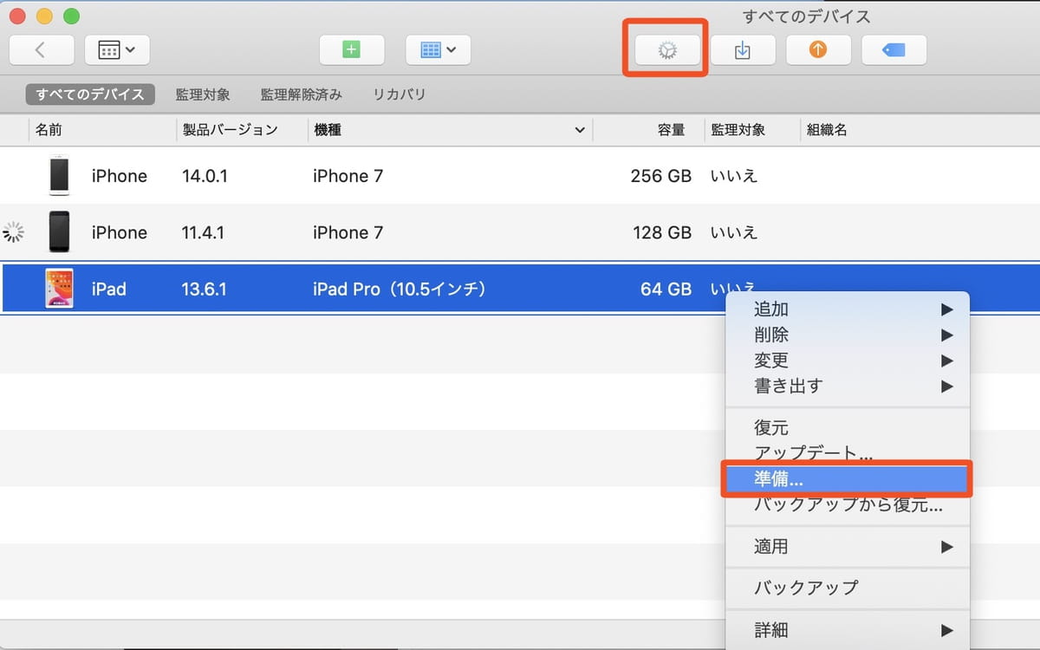Click いいえ in the 128 GB iPhone row
This screenshot has width=1040, height=650.
734,232
